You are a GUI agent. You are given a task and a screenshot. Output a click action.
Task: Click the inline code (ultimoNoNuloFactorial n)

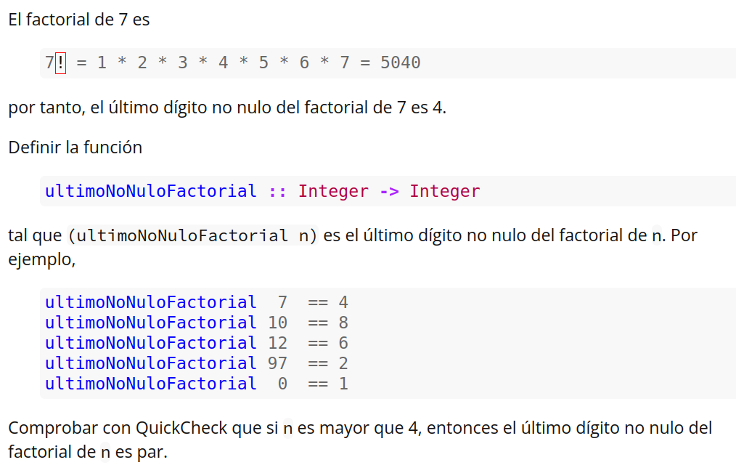pyautogui.click(x=192, y=236)
